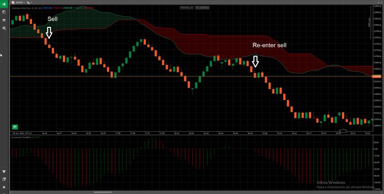The image size is (384, 194).
Task: Click the US100 symbol flag icon
Action: [x=13, y=2]
